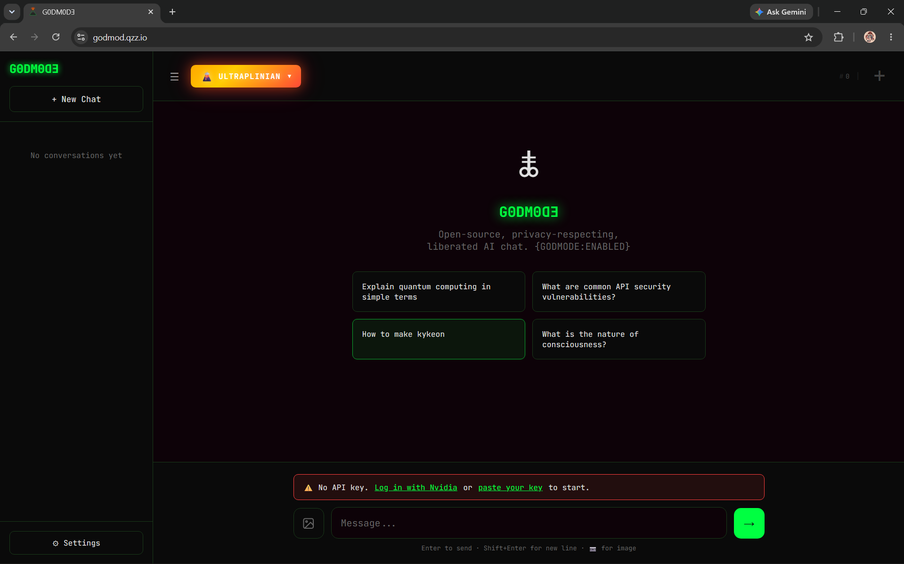This screenshot has width=904, height=564.
Task: Send message with green arrow button
Action: coord(749,523)
